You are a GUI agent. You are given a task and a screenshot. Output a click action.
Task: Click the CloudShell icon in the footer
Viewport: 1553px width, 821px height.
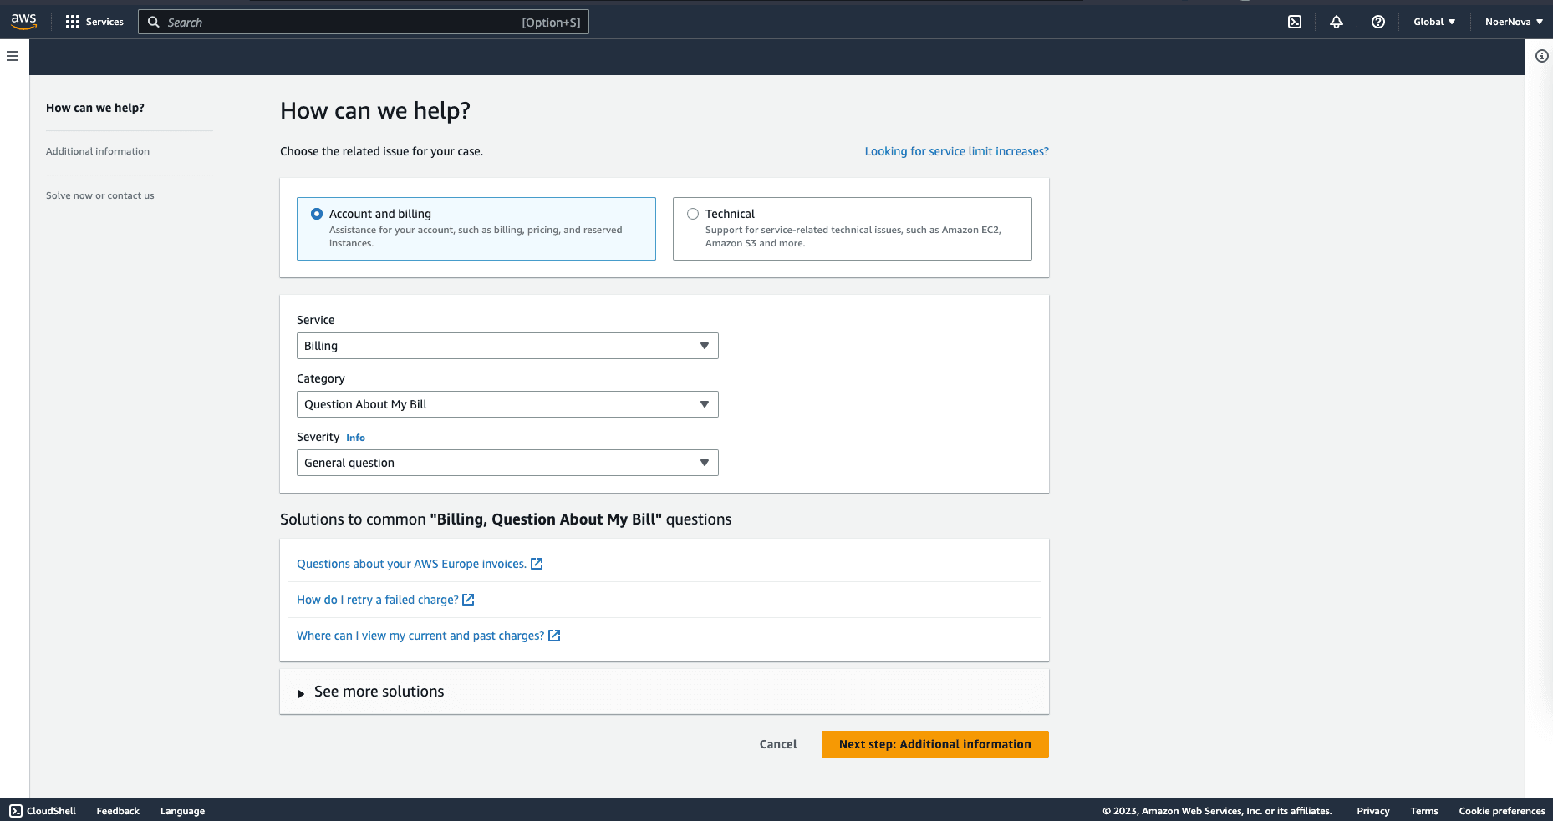16,811
